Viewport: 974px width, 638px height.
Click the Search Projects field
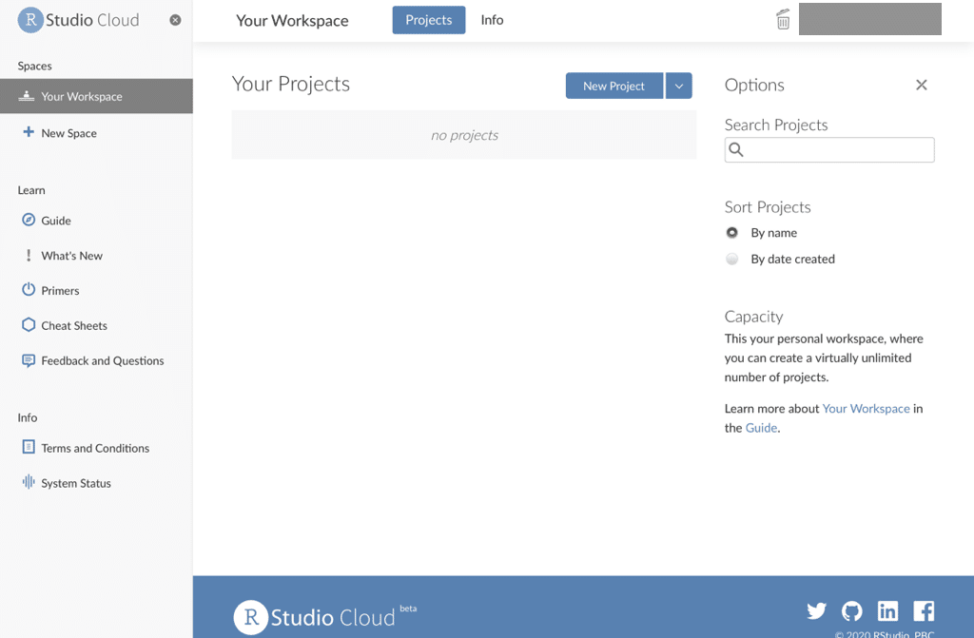tap(828, 149)
